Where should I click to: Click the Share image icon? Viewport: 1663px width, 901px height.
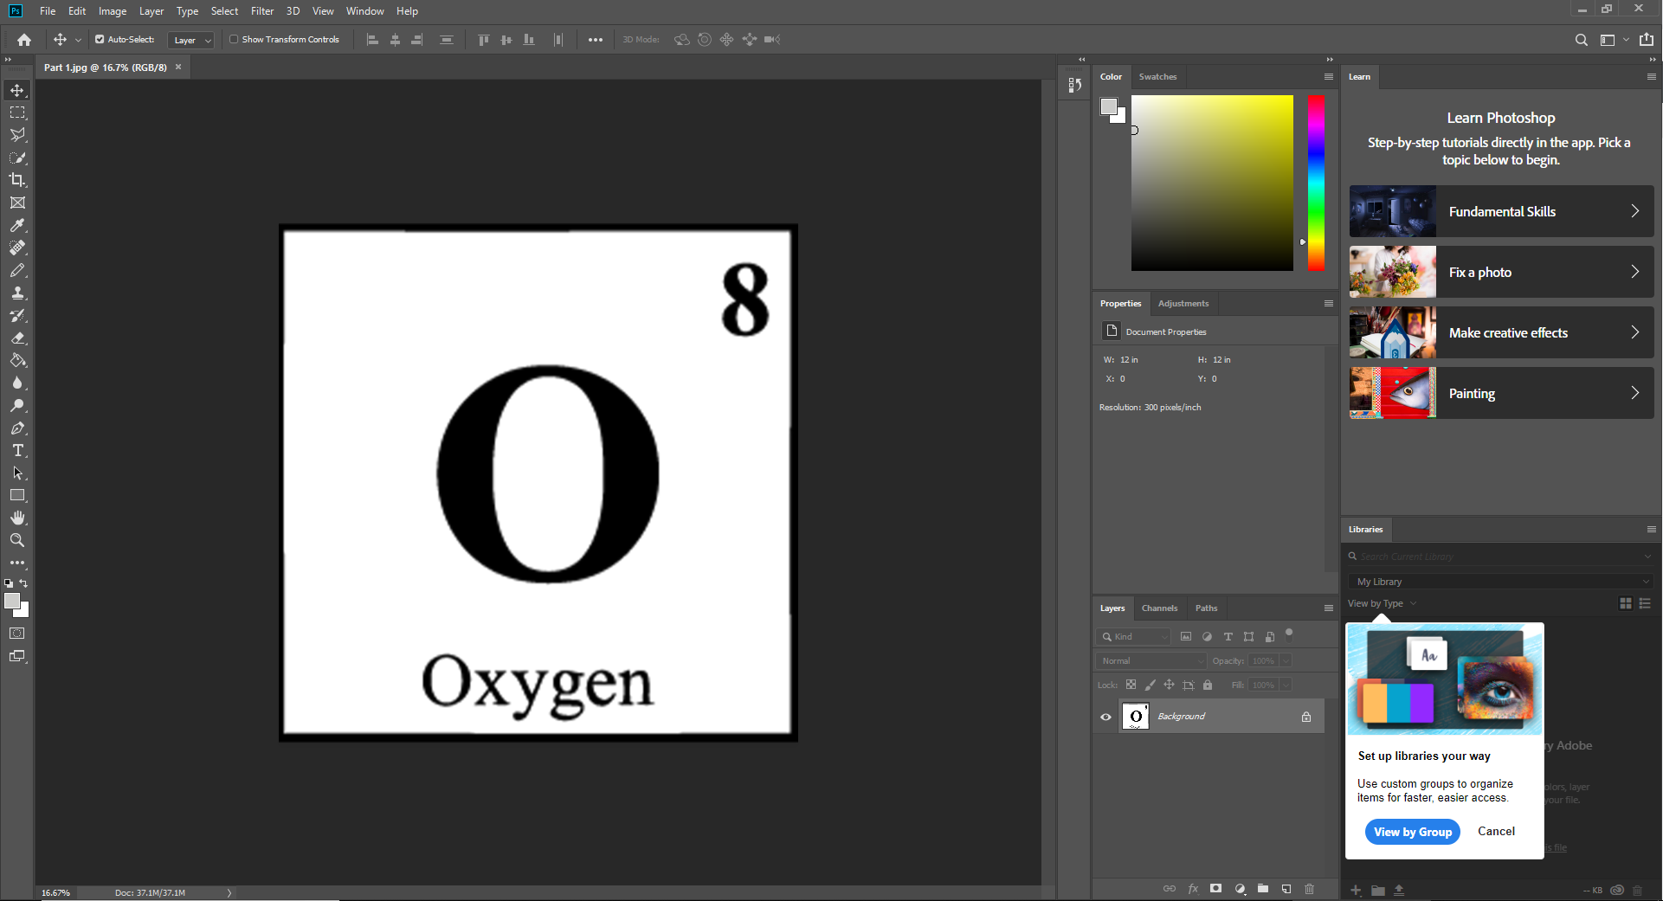click(1647, 40)
